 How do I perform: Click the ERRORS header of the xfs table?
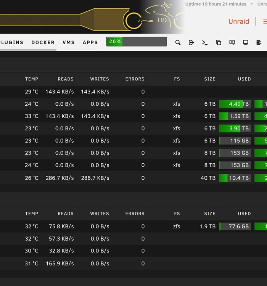coord(135,79)
